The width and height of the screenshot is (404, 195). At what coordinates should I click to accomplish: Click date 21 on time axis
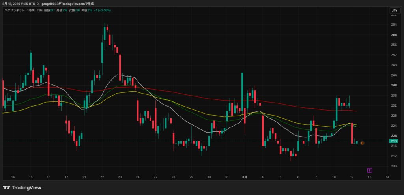[84, 177]
